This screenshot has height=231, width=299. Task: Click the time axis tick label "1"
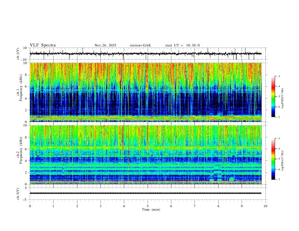coord(53,206)
